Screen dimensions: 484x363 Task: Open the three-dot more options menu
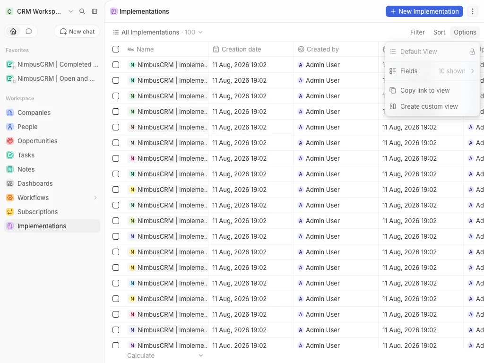(472, 11)
